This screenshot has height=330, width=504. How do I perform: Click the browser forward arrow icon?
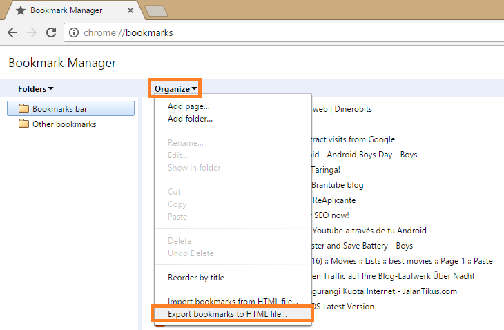(x=31, y=32)
